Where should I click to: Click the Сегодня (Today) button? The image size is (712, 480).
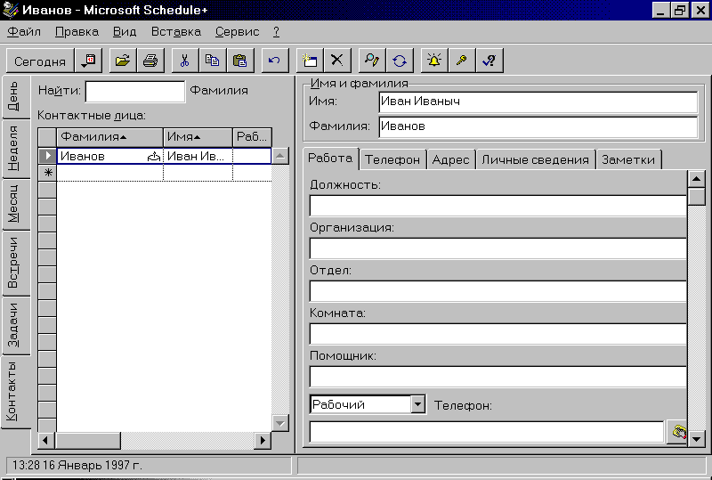tap(40, 61)
